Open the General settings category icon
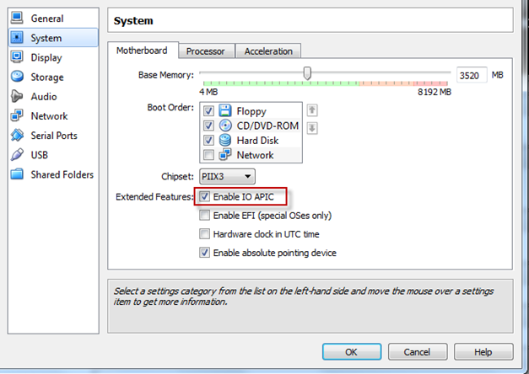The height and width of the screenshot is (374, 529). (17, 19)
